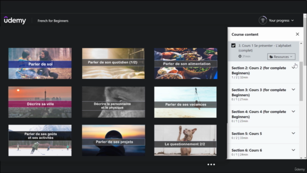This screenshot has height=173, width=307.
Task: Open Section 5: Cours 5 title text
Action: click(x=247, y=134)
